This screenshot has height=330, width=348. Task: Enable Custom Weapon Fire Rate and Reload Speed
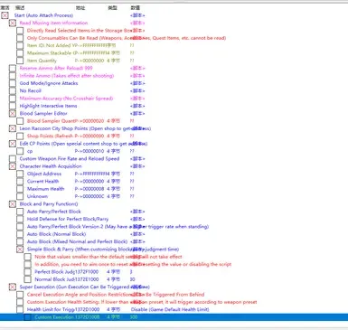click(x=13, y=158)
